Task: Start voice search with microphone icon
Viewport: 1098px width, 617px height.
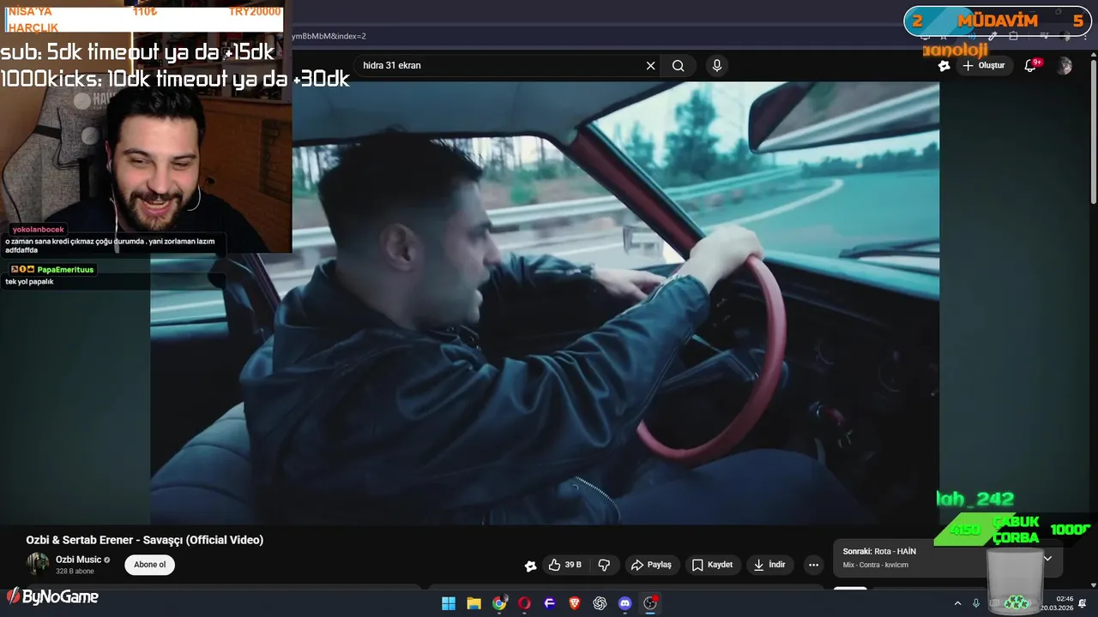Action: click(717, 66)
